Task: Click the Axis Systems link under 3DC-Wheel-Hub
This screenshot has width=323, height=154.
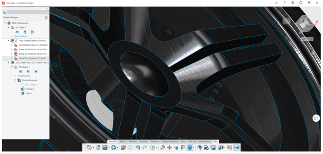Action: pos(24,76)
